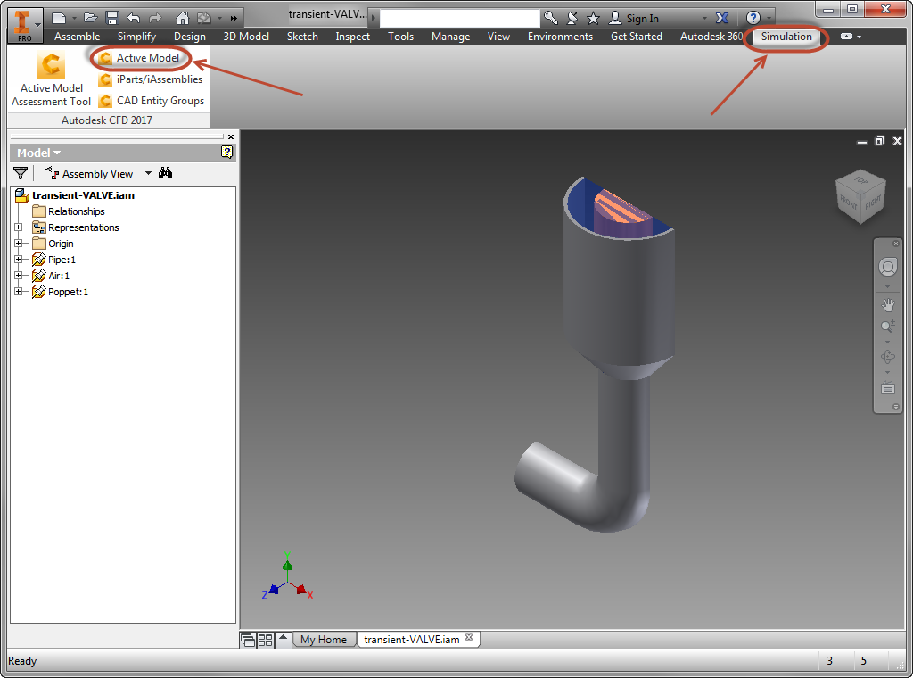
Task: Launch the Active Model Assessment Tool
Action: pyautogui.click(x=51, y=79)
